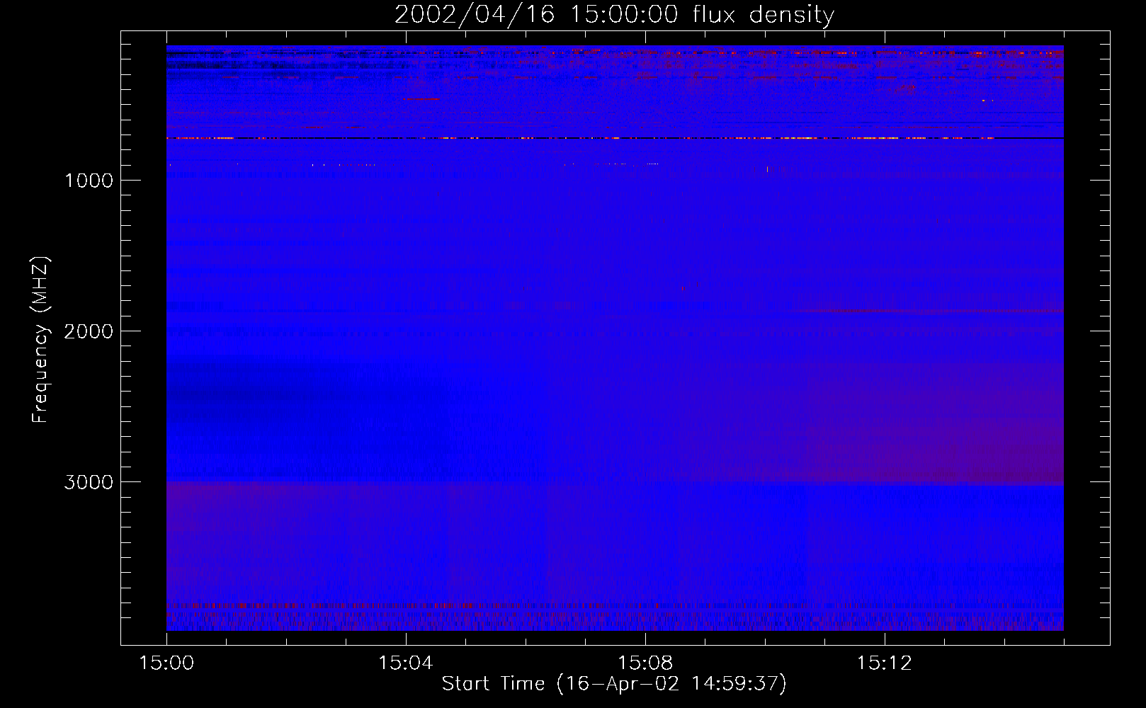Click the 15:04 time tick label

[405, 663]
